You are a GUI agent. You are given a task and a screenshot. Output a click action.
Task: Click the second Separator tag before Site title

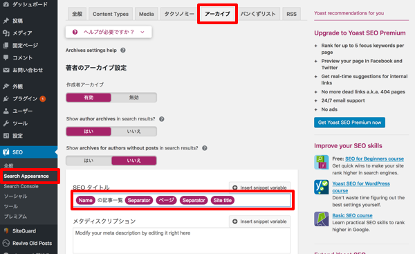(x=194, y=200)
